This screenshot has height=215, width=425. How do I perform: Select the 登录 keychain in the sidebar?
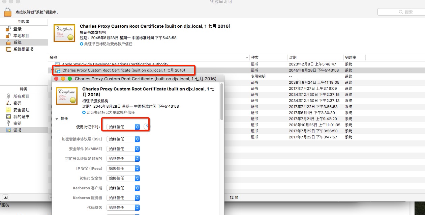17,29
